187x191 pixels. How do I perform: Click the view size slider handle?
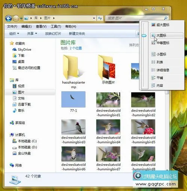[144, 36]
